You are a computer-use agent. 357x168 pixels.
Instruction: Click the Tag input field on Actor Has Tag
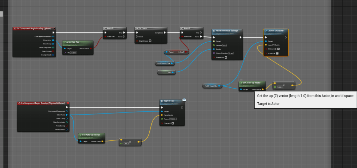point(73,52)
